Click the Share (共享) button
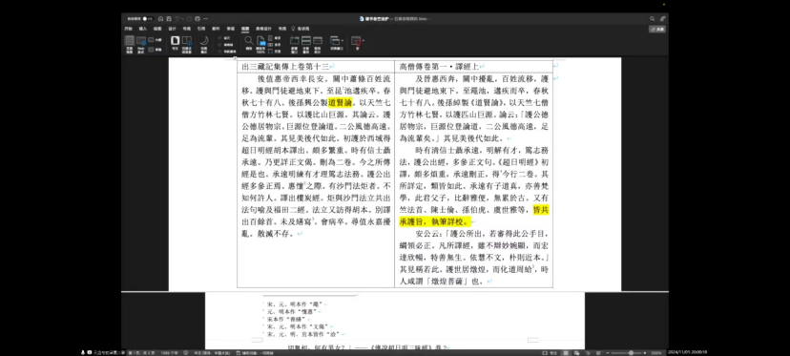 tap(657, 30)
